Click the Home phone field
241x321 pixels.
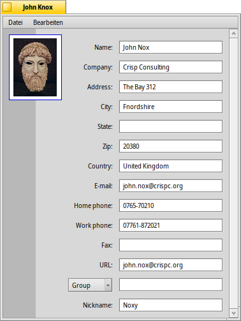(x=171, y=205)
